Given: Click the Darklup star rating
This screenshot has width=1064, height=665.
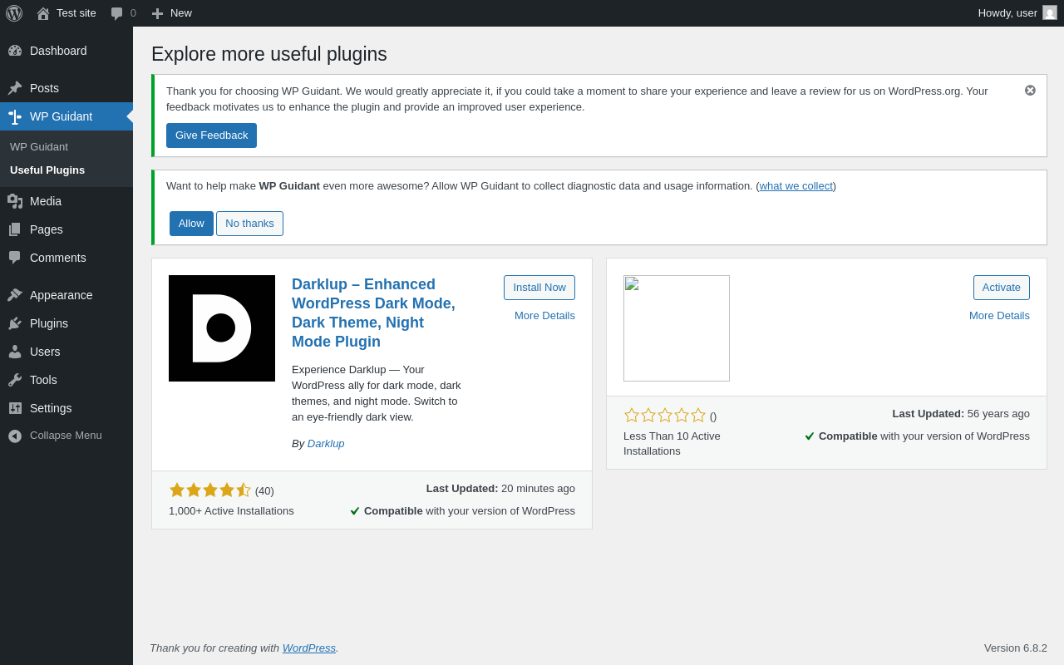Looking at the screenshot, I should click(x=210, y=490).
